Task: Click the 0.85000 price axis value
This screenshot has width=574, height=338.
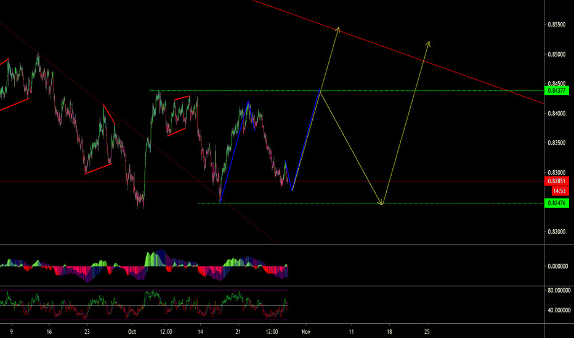Action: pyautogui.click(x=556, y=54)
